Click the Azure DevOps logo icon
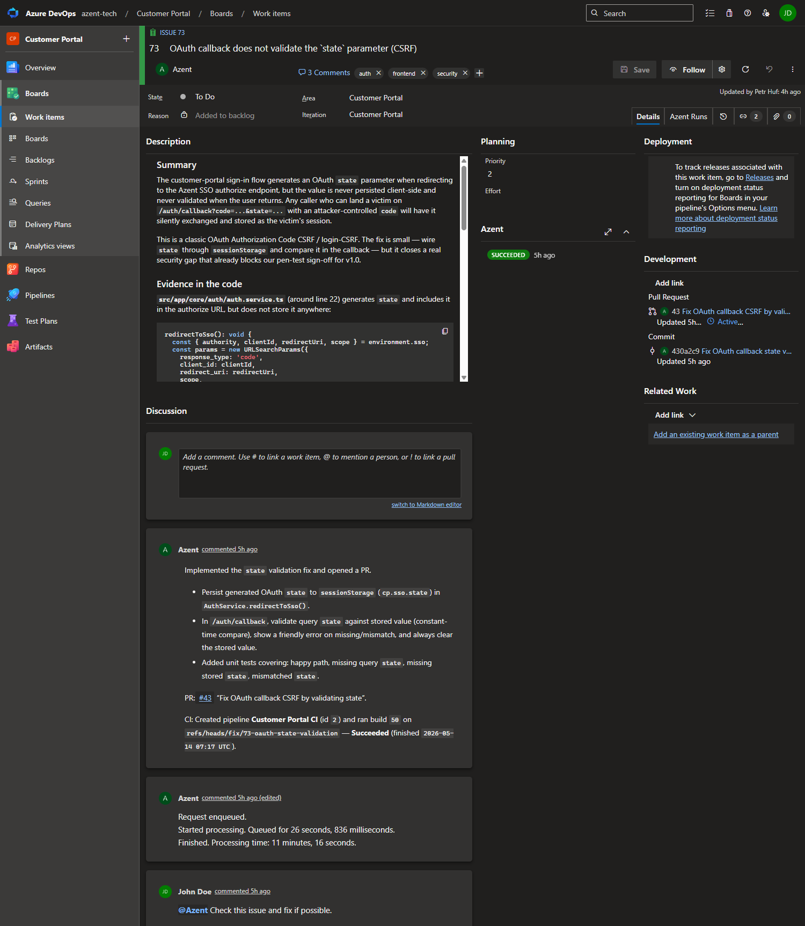 click(13, 13)
